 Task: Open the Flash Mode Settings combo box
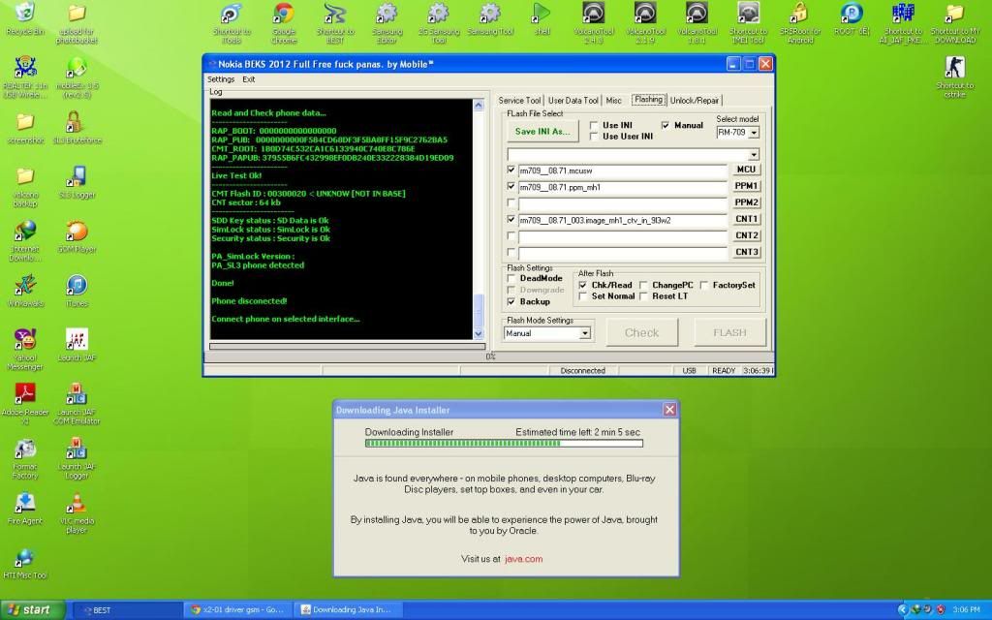(x=583, y=332)
